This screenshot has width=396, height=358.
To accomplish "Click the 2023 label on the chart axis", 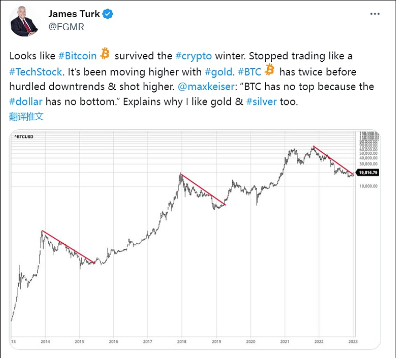I will click(x=353, y=341).
